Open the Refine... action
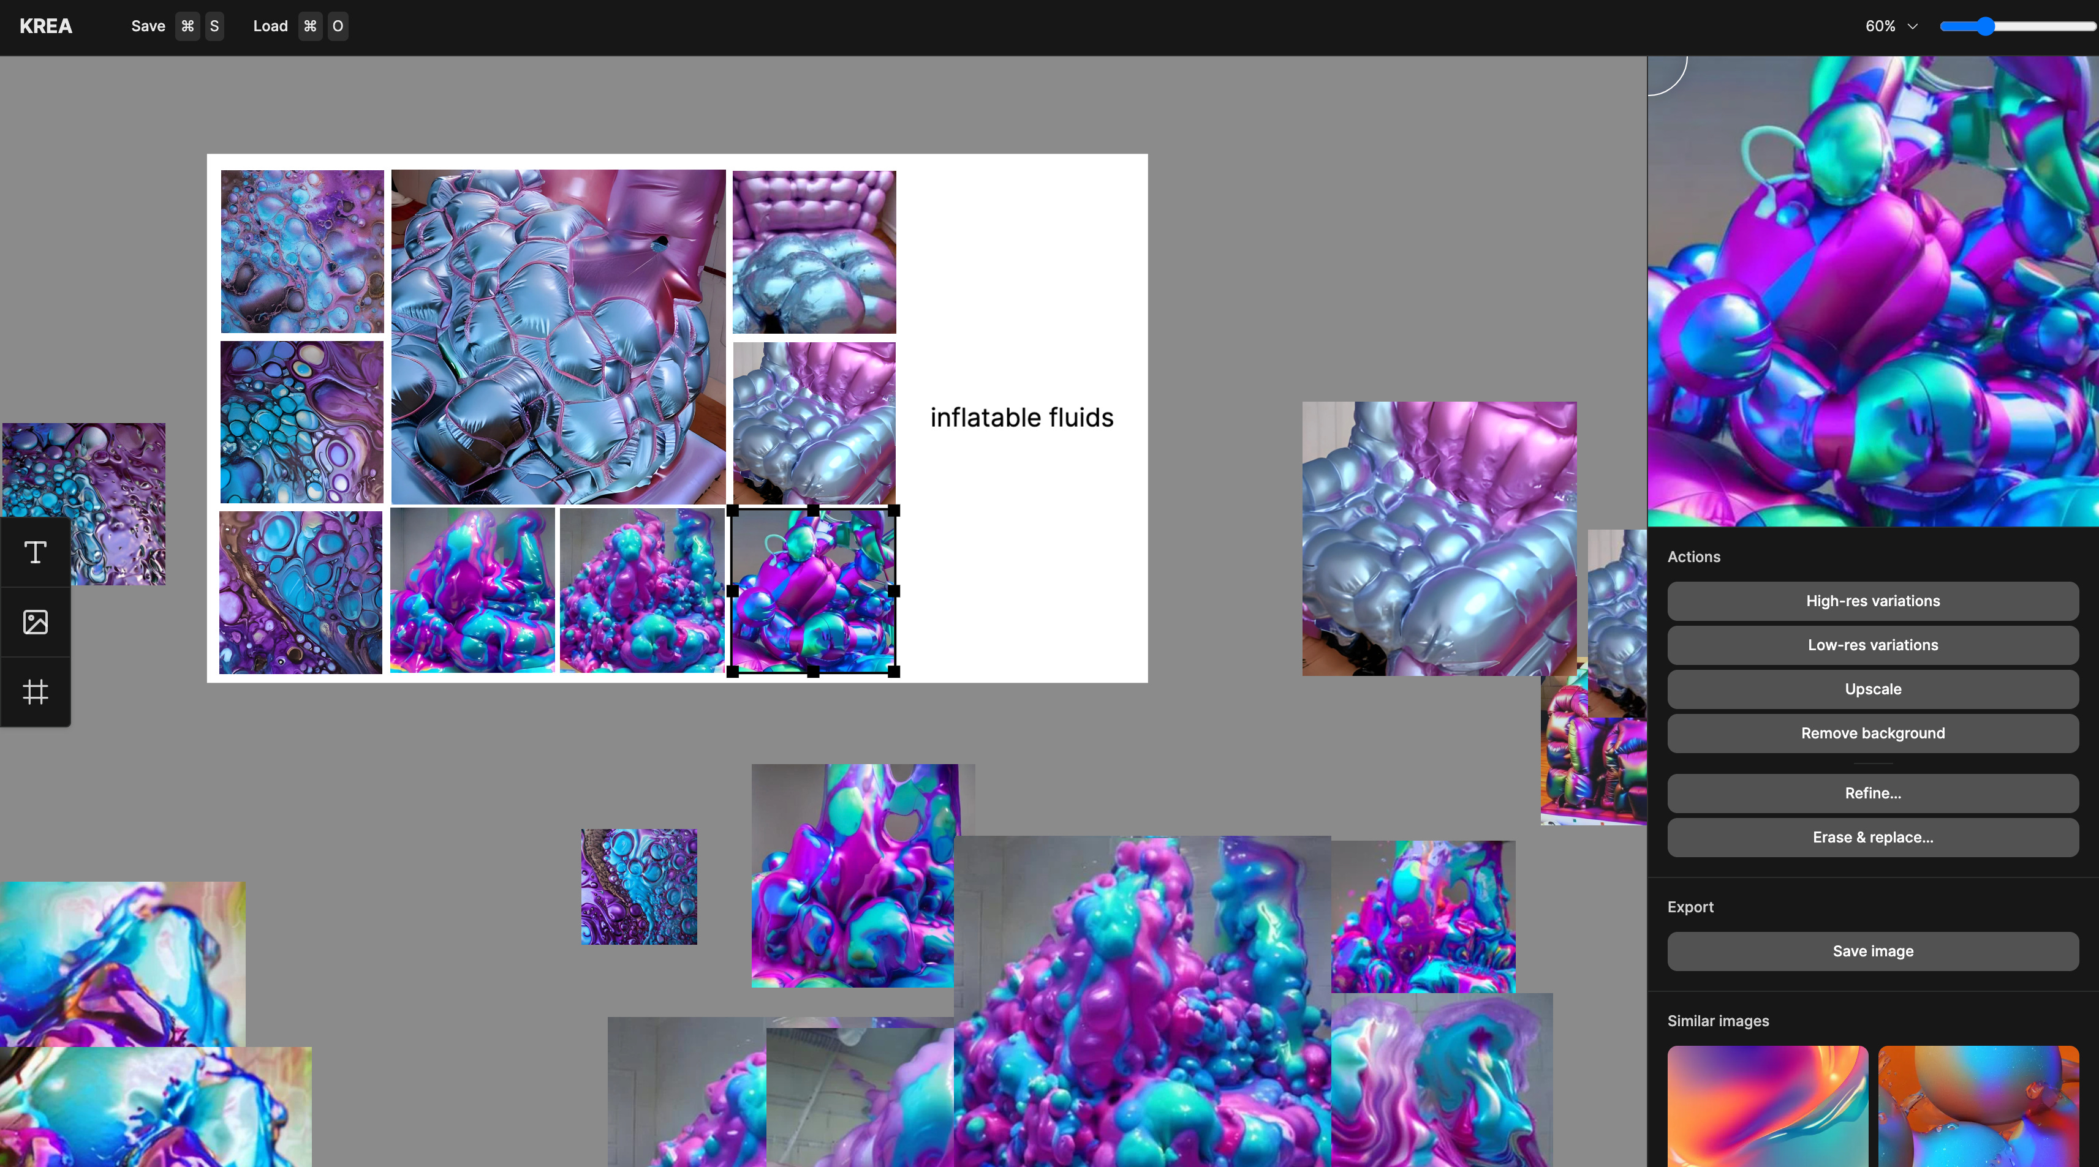Viewport: 2099px width, 1167px height. [x=1872, y=793]
